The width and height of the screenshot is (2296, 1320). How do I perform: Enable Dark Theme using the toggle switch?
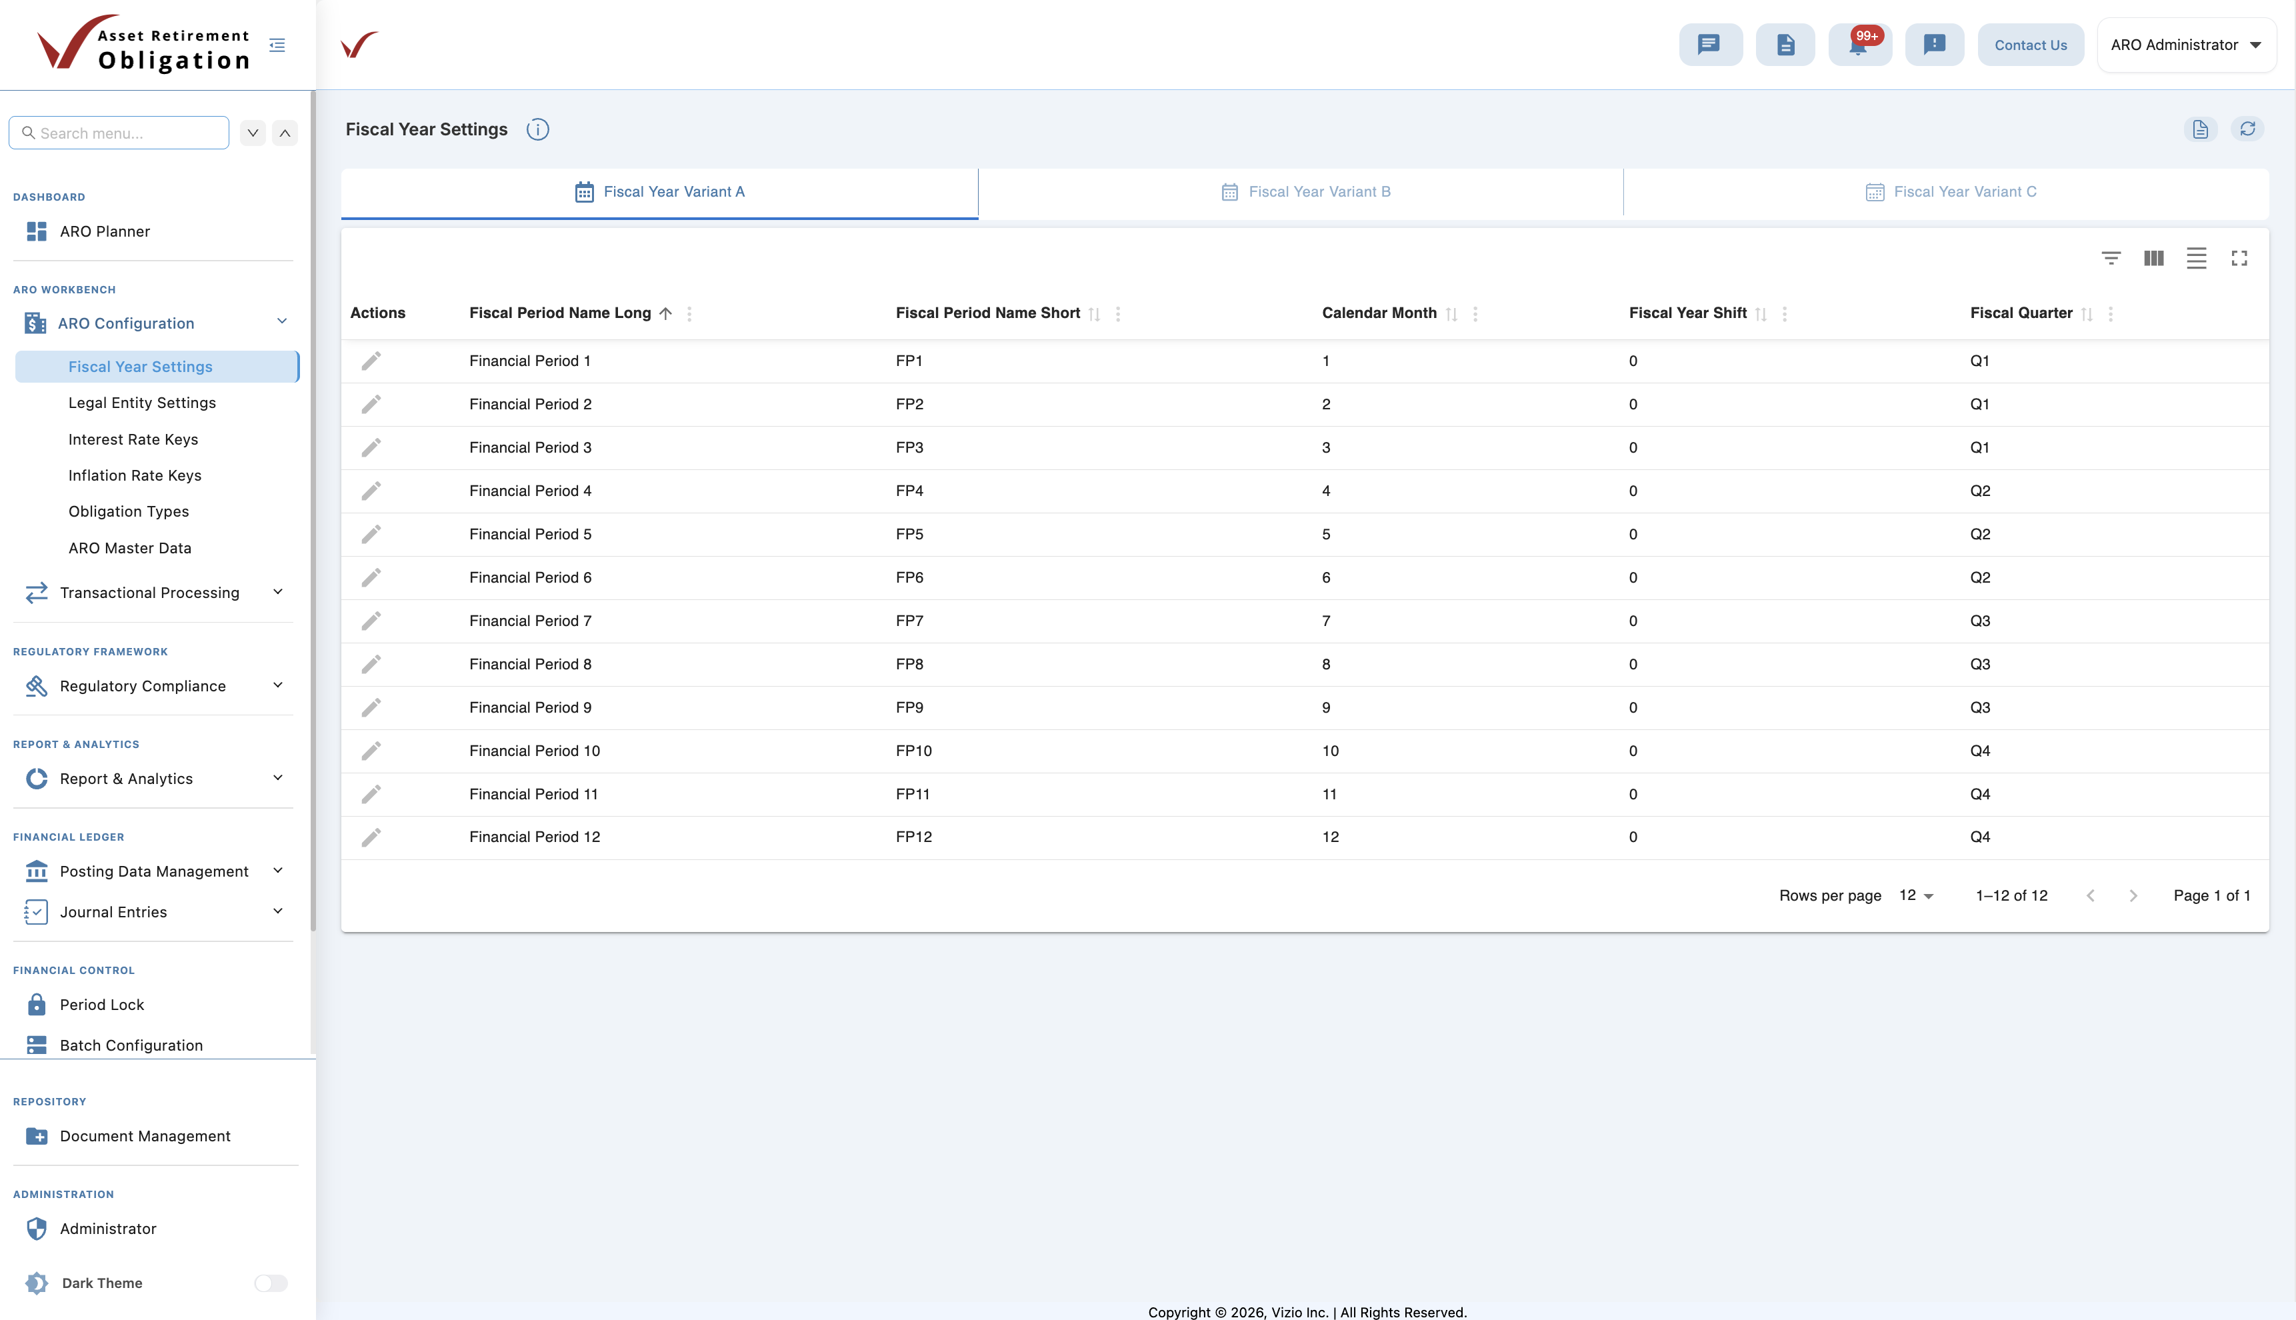pos(269,1283)
